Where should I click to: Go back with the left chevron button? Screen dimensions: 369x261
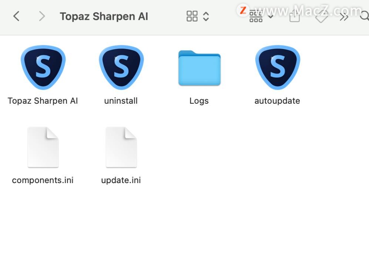tap(16, 16)
